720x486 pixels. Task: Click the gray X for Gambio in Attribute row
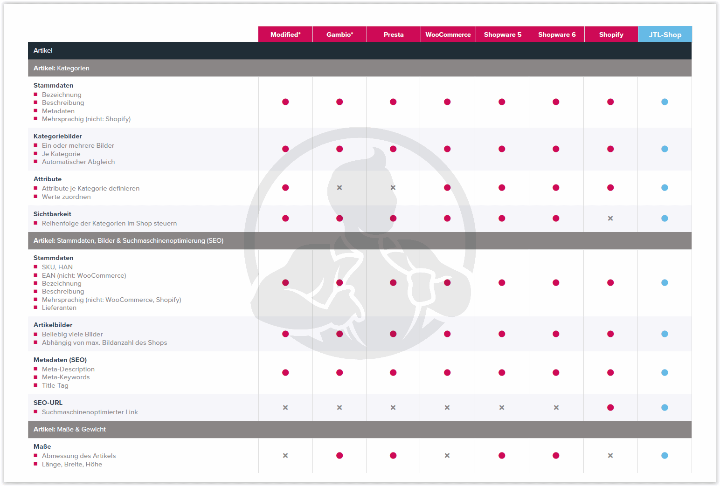click(x=339, y=188)
